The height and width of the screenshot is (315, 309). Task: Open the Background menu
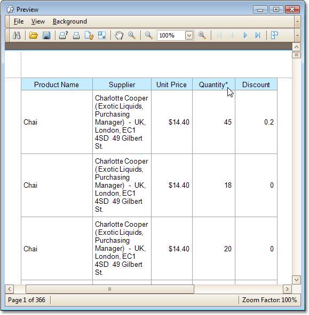(x=70, y=21)
